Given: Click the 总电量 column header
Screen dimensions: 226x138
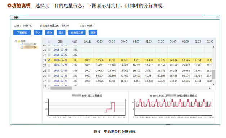Looking at the screenshot, I should click(87, 41).
